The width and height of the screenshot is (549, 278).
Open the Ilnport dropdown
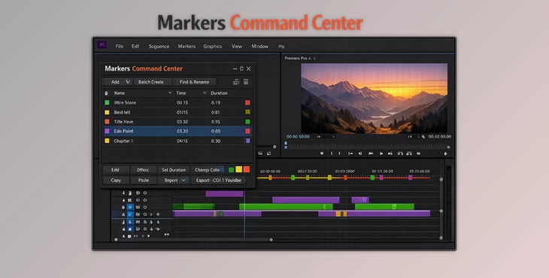point(174,180)
